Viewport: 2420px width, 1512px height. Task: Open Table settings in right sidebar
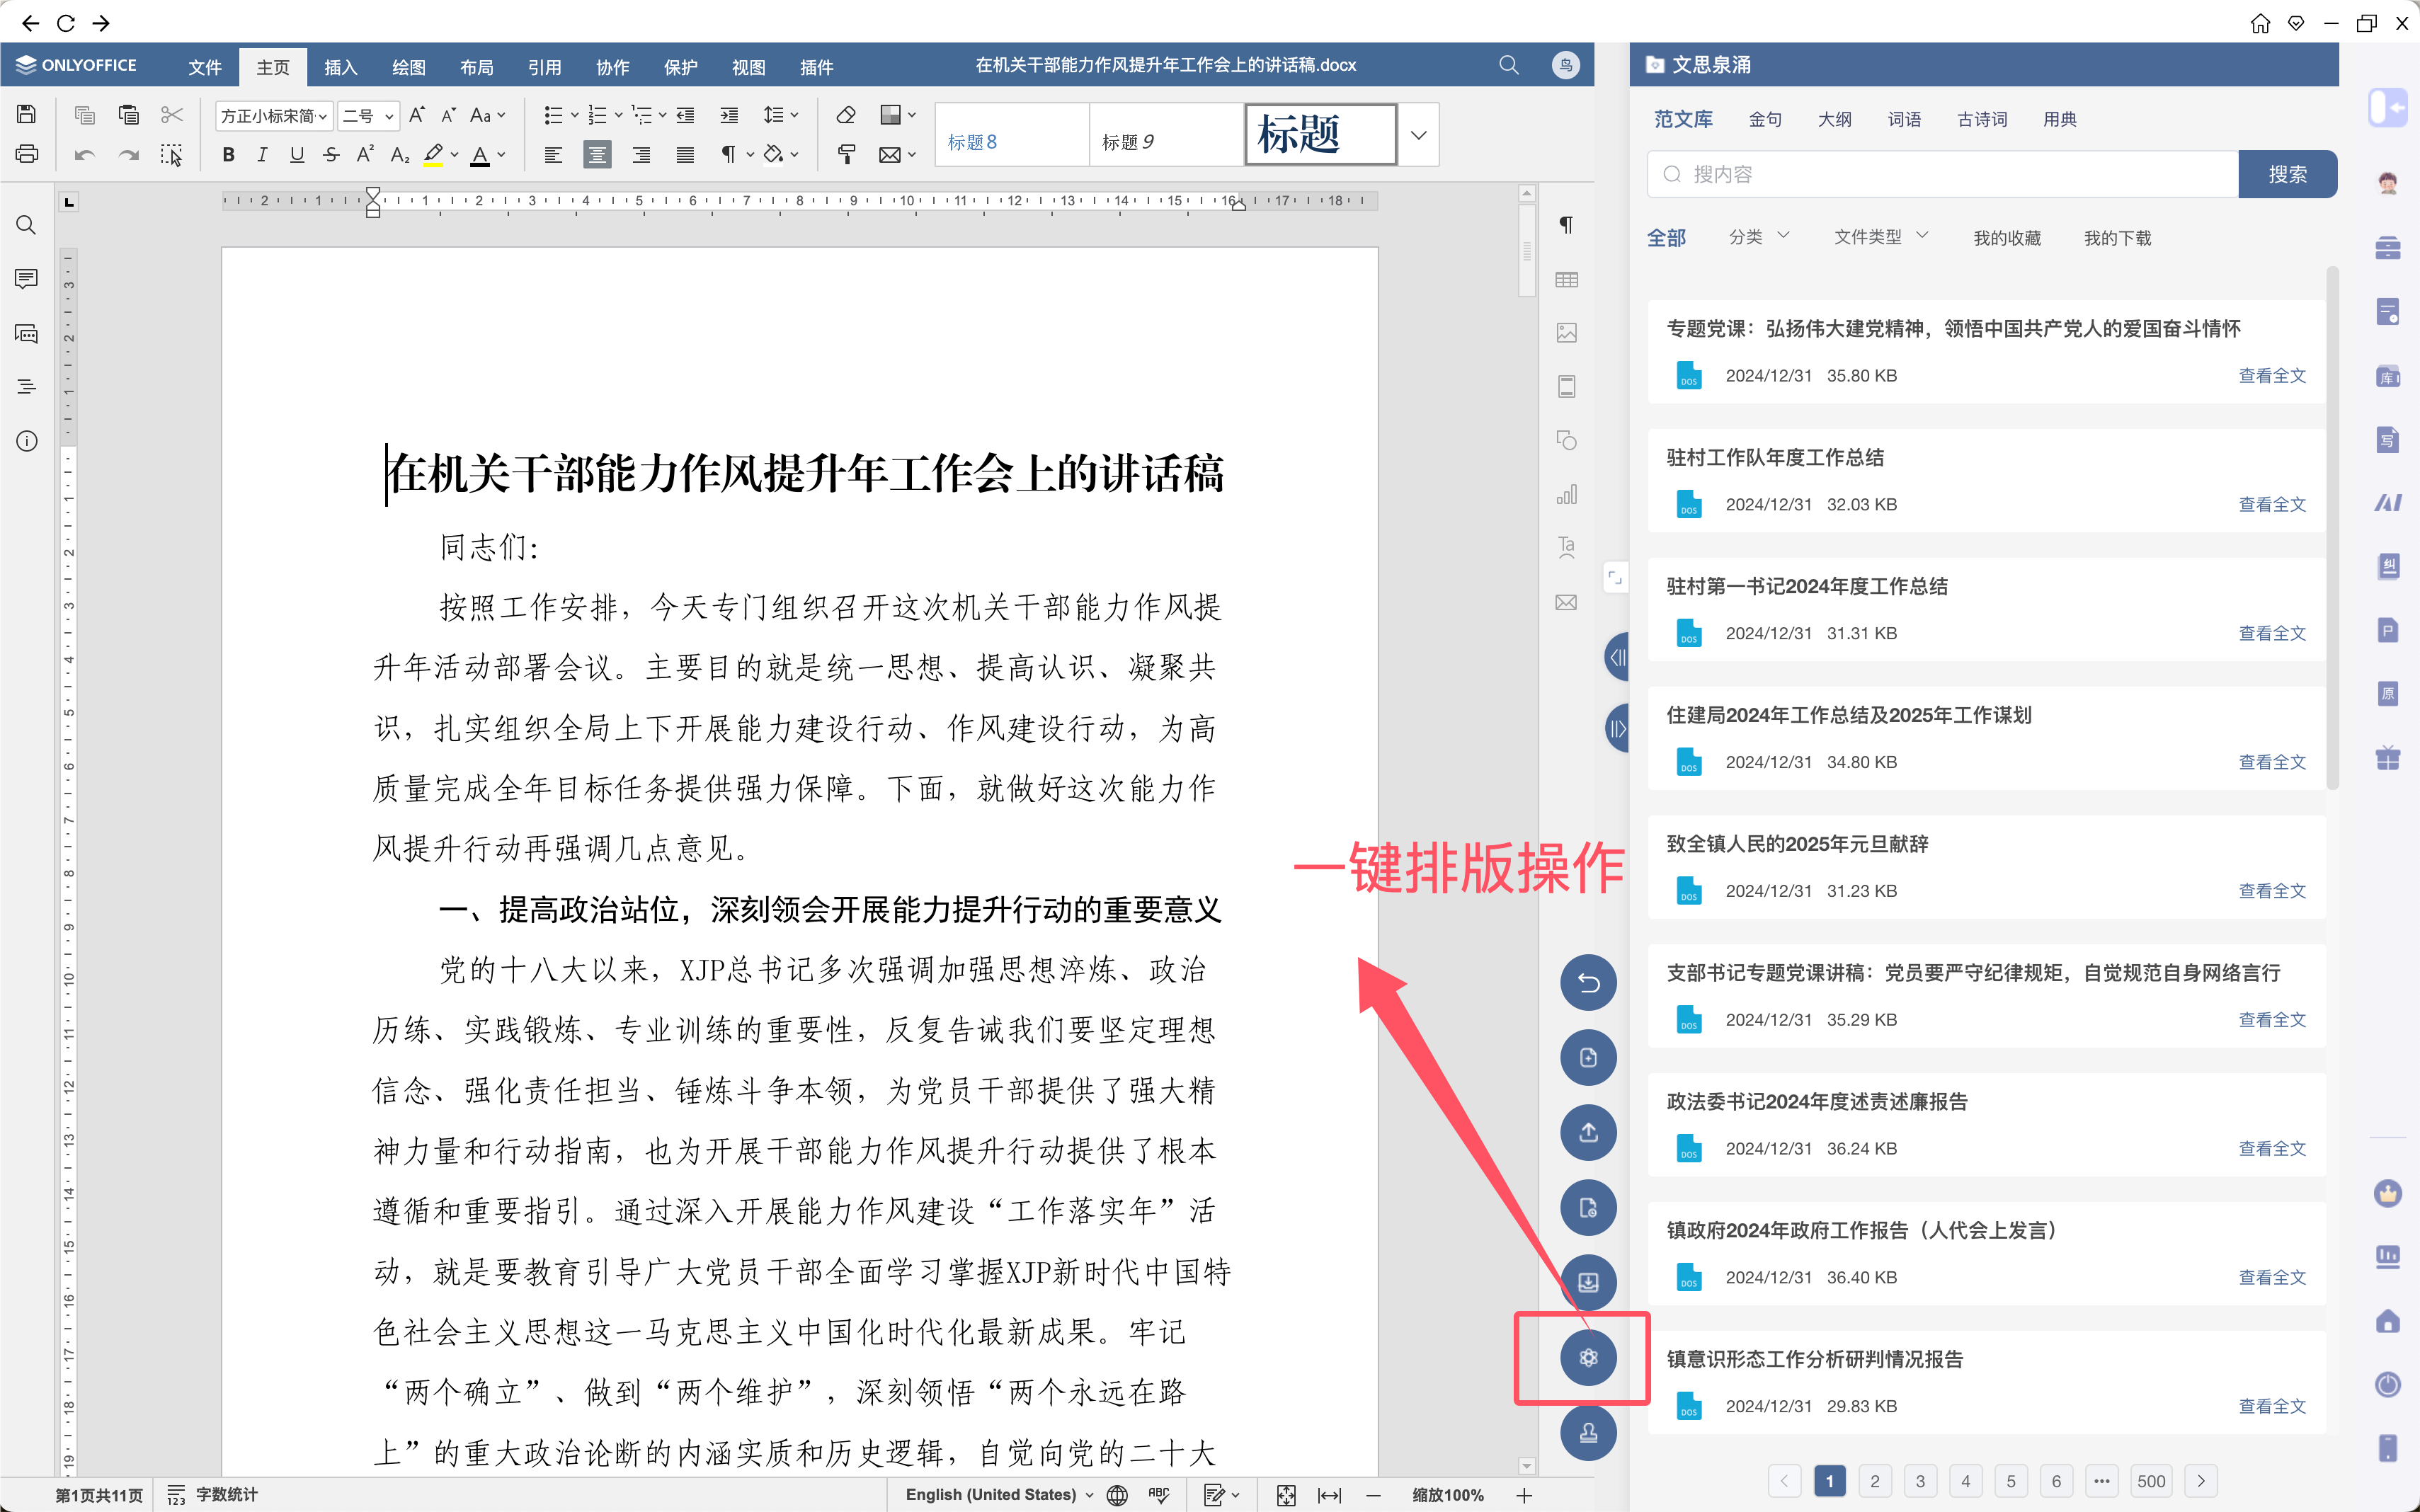(x=1567, y=280)
